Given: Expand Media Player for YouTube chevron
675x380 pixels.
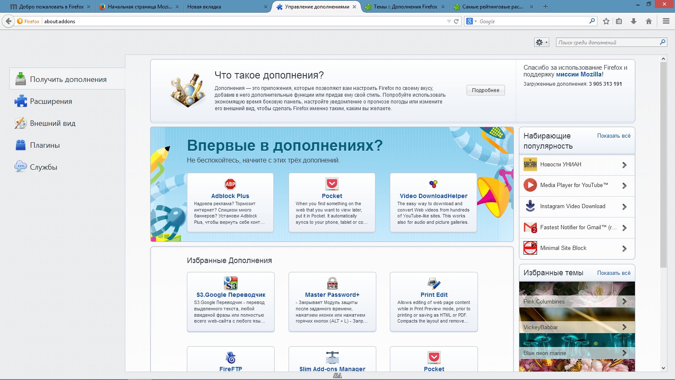Looking at the screenshot, I should (x=624, y=186).
